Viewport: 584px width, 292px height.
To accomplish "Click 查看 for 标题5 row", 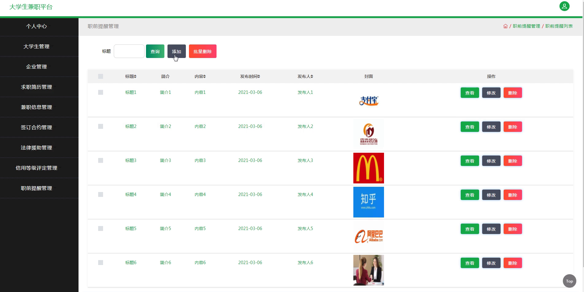I will [470, 229].
